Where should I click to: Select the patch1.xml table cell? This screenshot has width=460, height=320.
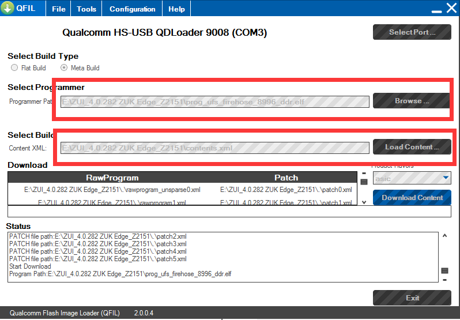click(x=286, y=202)
